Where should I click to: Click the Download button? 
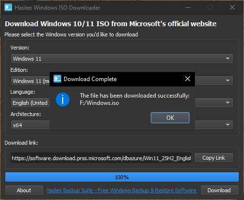(x=220, y=190)
